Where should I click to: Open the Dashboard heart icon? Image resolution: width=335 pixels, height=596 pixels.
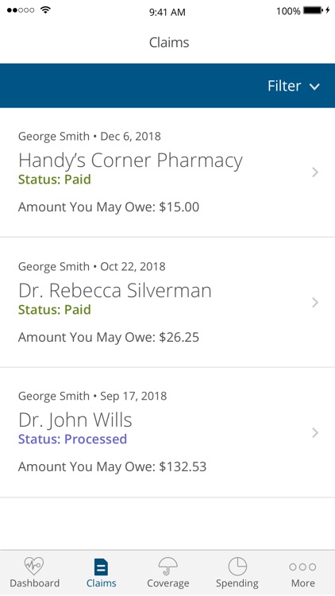click(34, 566)
